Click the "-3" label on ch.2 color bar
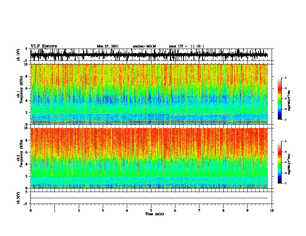This screenshot has width=306, height=236. (285, 141)
